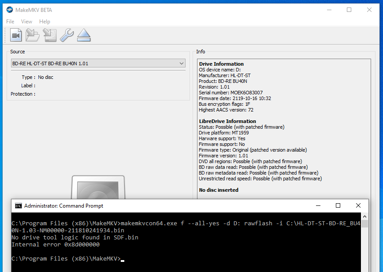The height and width of the screenshot is (272, 383).
Task: Click the Command Prompt title bar icon
Action: tap(19, 206)
